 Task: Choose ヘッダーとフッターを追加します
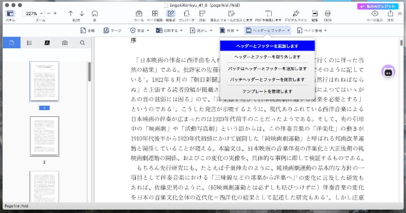267,46
